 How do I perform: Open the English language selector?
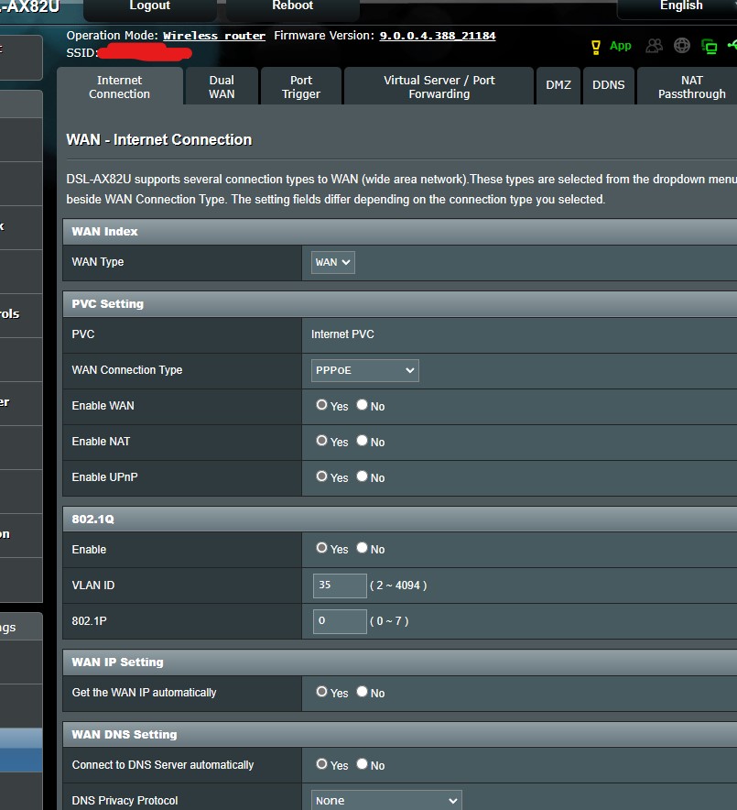click(681, 6)
